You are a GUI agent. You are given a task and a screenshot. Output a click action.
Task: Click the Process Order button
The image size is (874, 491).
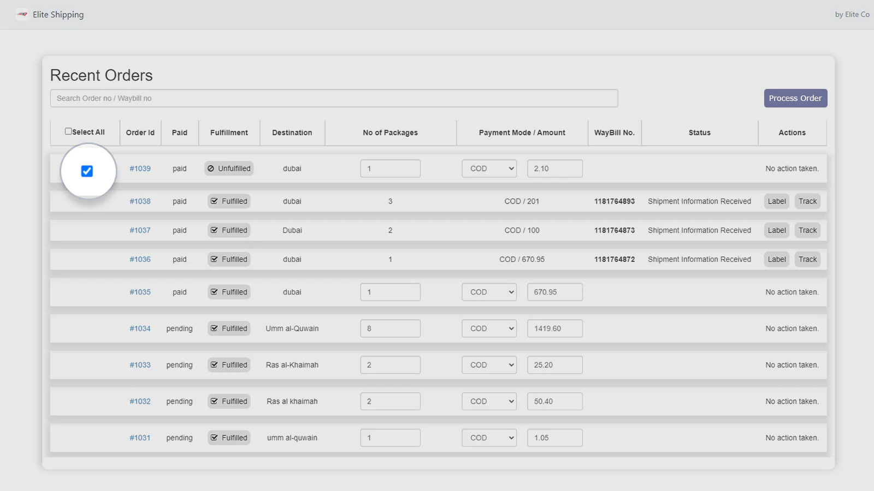tap(795, 98)
